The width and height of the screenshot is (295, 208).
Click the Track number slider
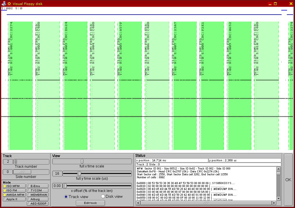point(16,162)
